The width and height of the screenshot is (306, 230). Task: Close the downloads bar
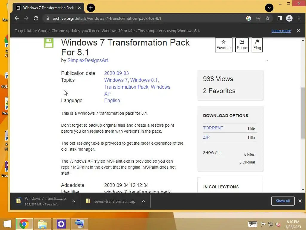pyautogui.click(x=300, y=201)
